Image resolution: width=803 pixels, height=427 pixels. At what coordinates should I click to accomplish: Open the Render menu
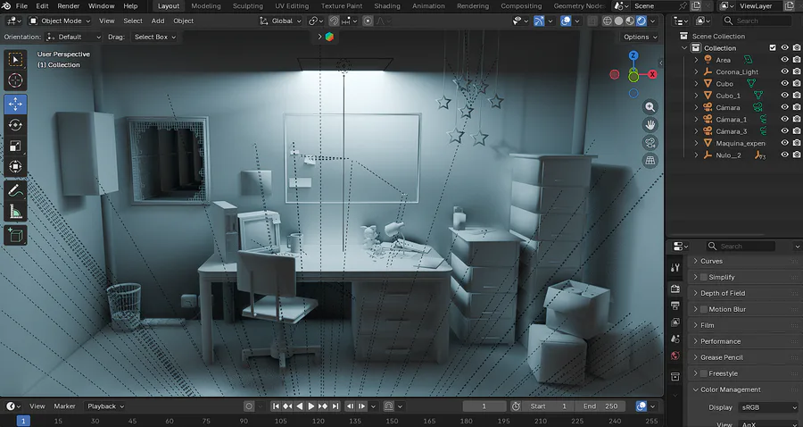[68, 6]
